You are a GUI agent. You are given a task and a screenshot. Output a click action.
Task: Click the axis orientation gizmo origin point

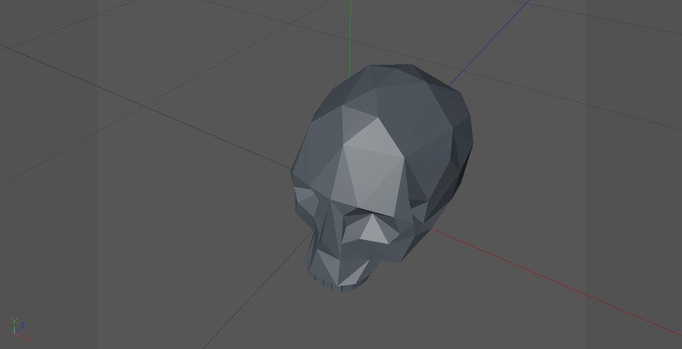15,333
